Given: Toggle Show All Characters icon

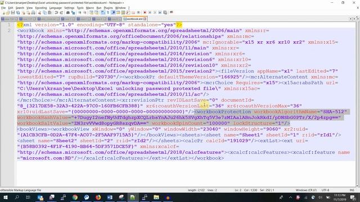Looking at the screenshot, I should (108, 12).
